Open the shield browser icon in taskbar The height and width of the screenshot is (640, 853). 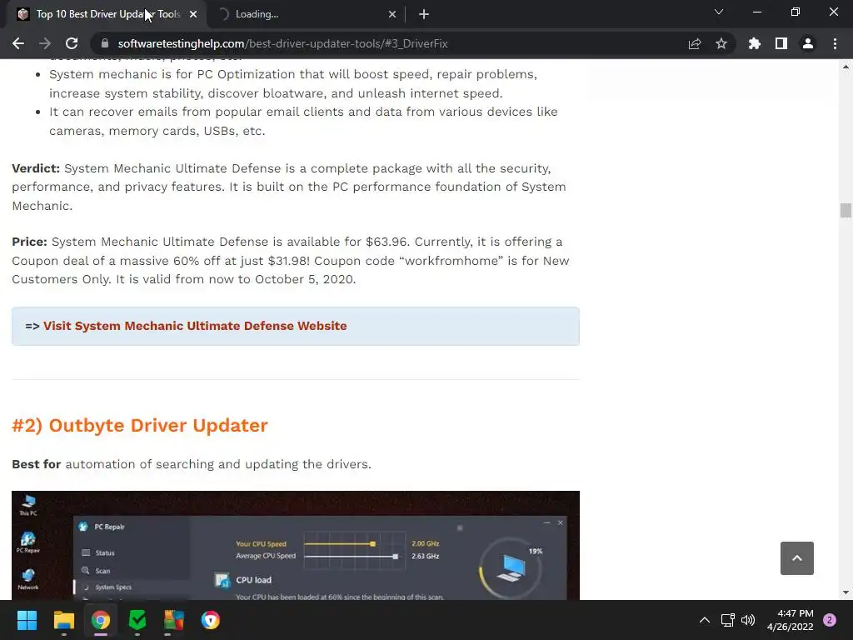(211, 620)
